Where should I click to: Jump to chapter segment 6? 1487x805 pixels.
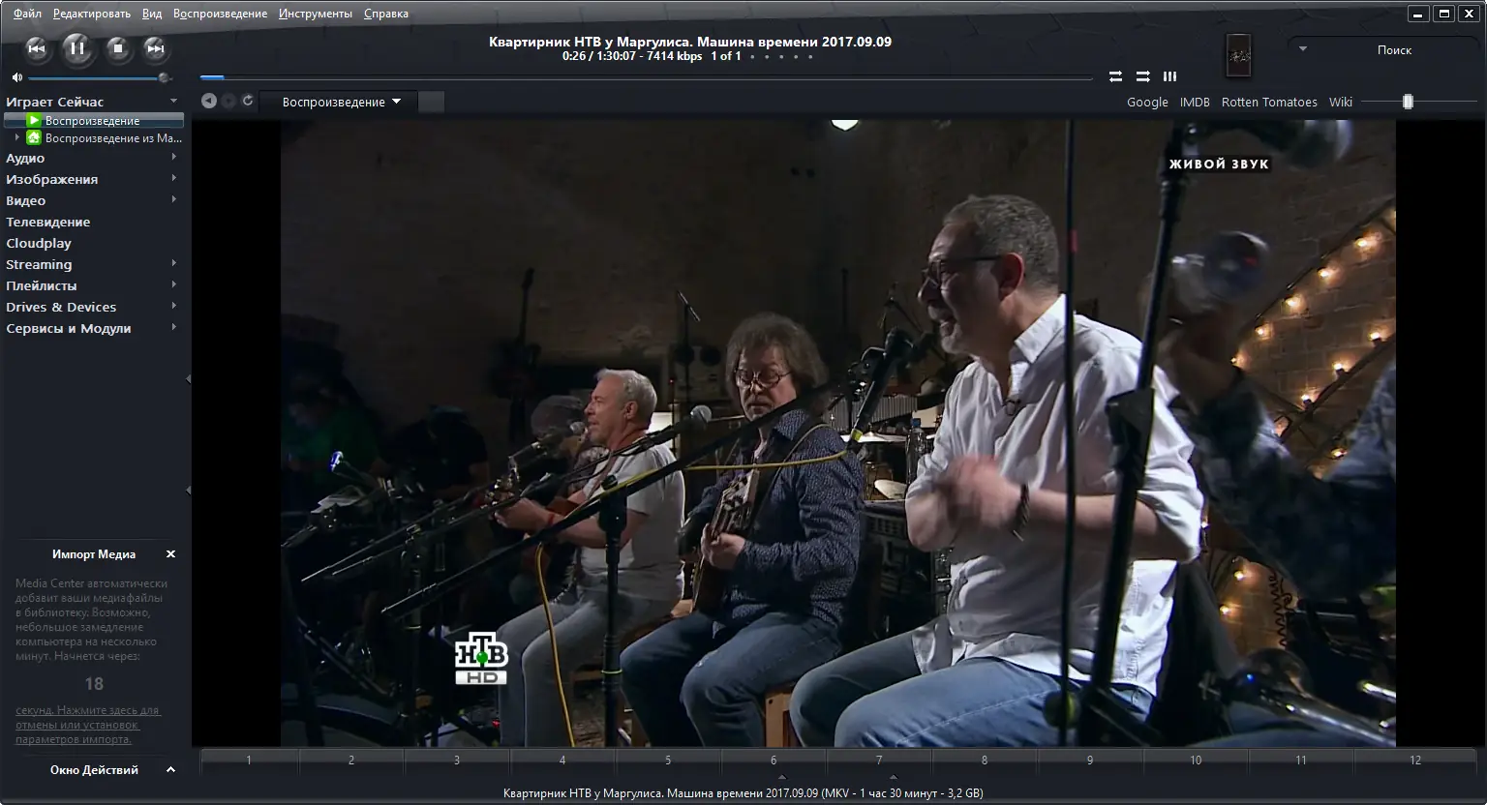pyautogui.click(x=774, y=760)
